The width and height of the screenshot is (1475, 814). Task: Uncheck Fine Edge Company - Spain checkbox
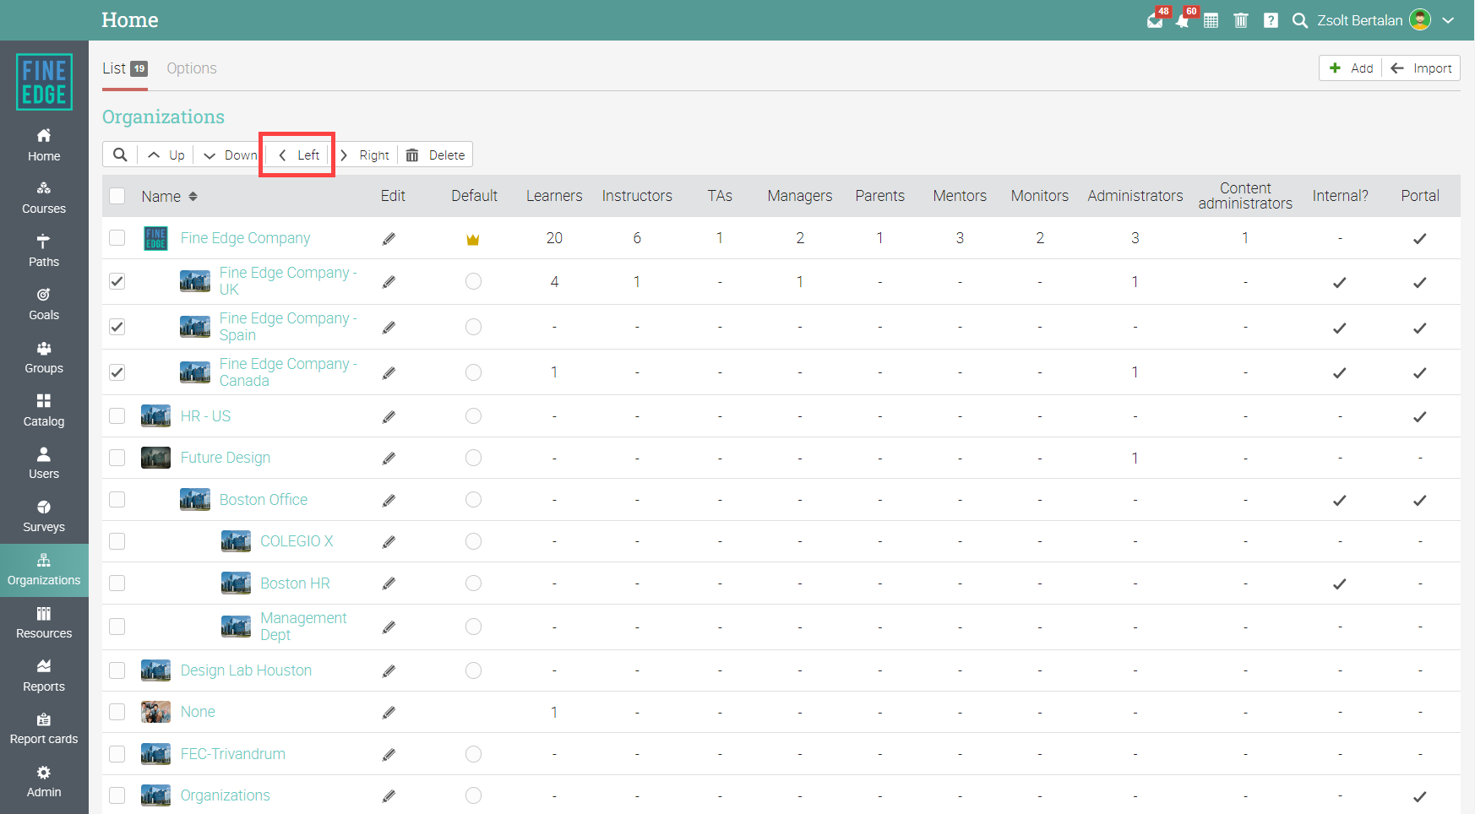pyautogui.click(x=117, y=327)
